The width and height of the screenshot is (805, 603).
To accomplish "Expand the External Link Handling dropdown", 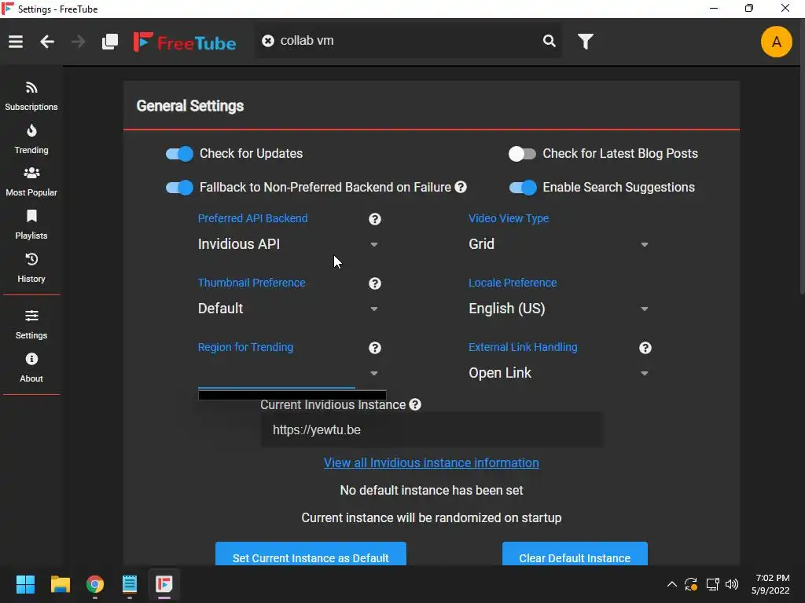I will pos(560,373).
